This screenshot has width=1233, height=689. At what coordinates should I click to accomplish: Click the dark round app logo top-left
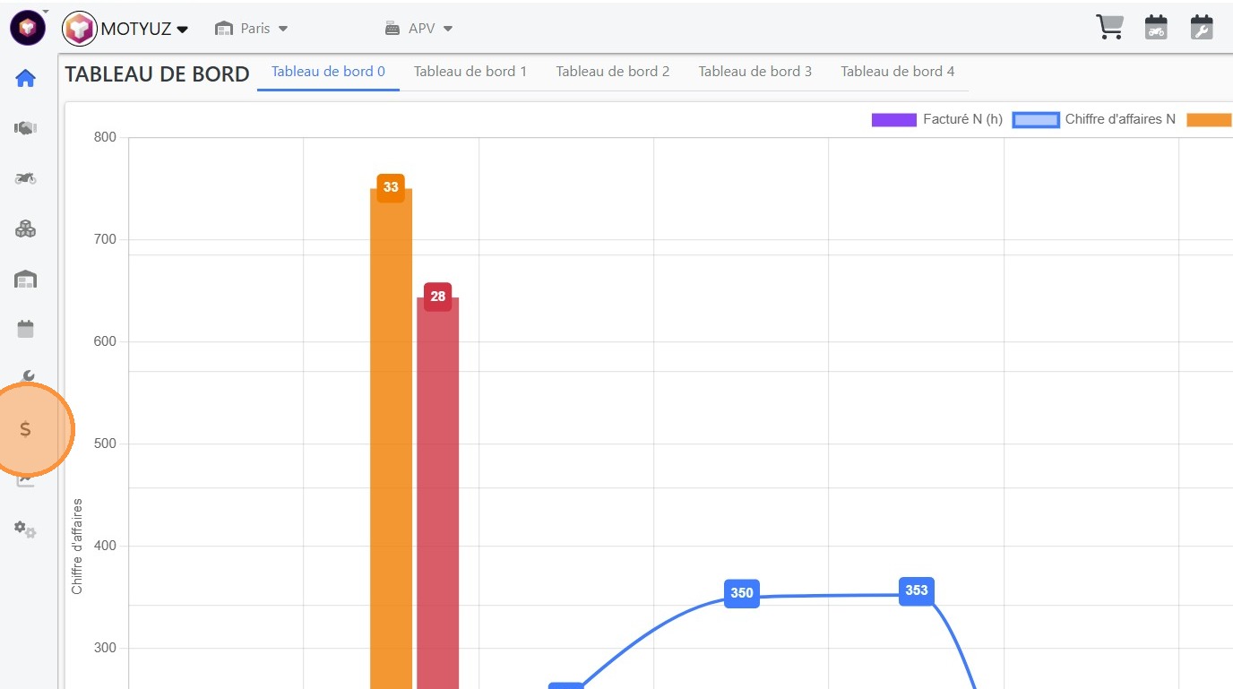coord(28,29)
